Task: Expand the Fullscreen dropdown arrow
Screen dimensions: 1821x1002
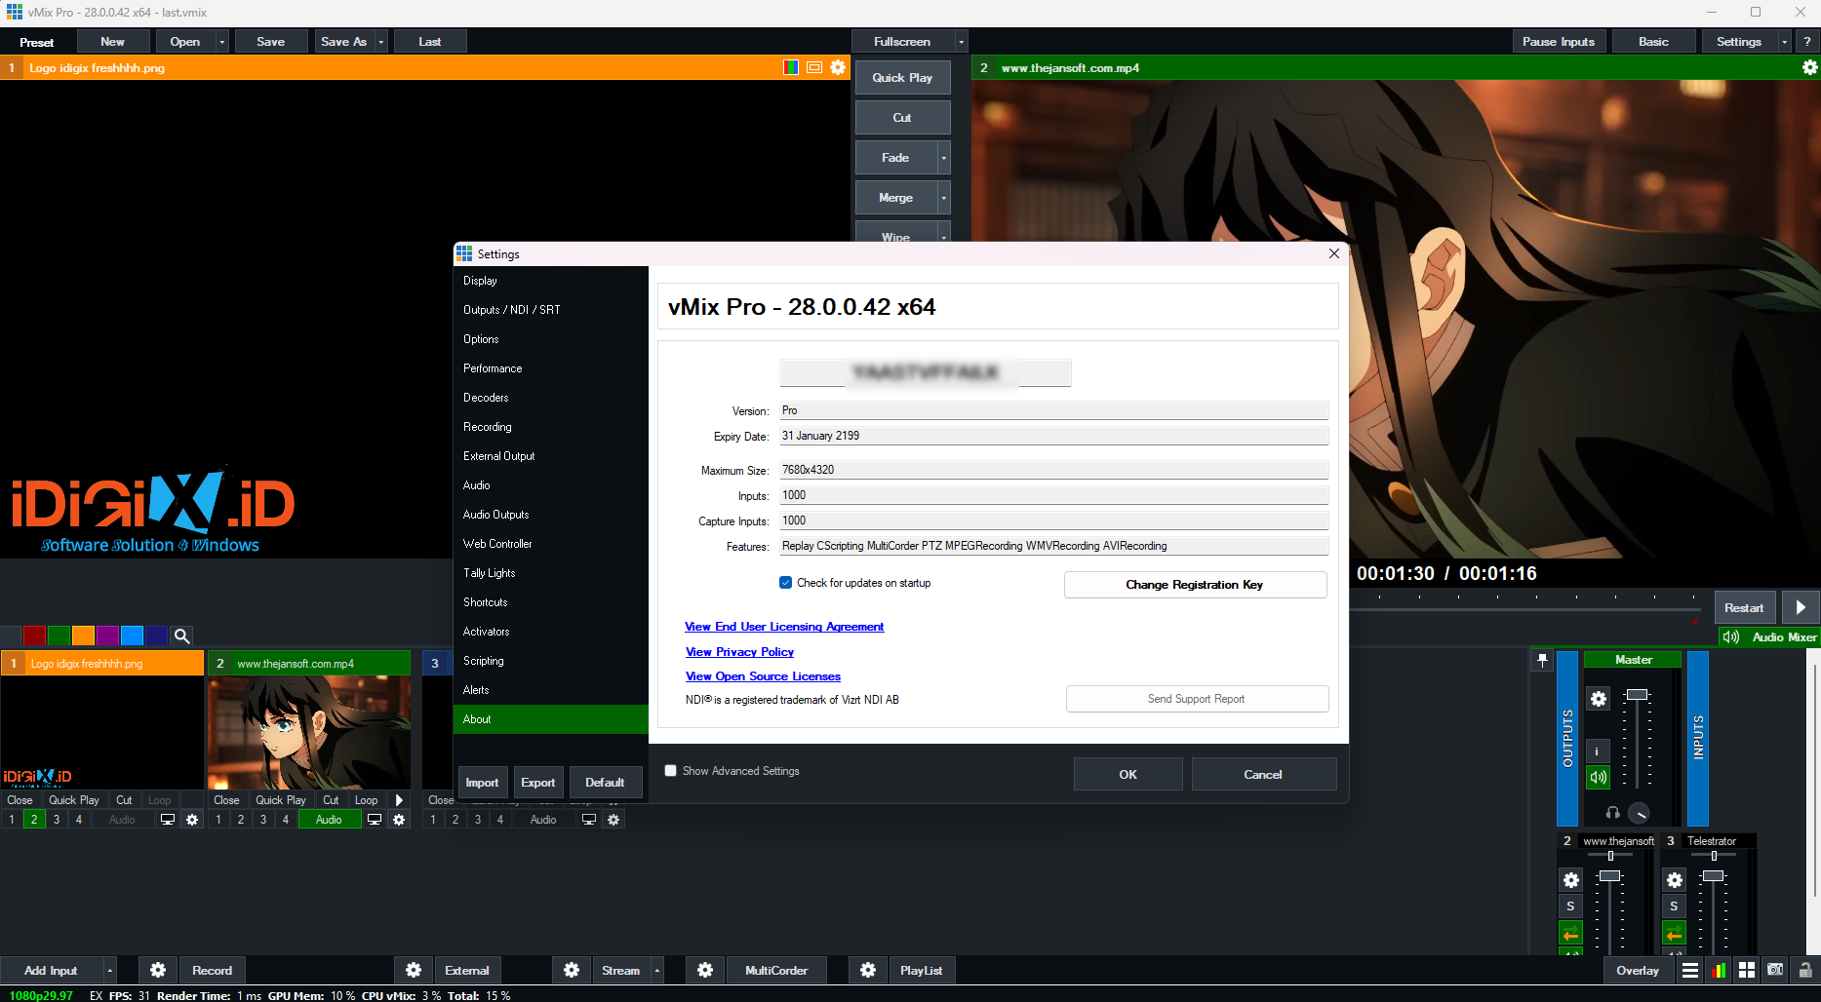Action: pyautogui.click(x=961, y=42)
